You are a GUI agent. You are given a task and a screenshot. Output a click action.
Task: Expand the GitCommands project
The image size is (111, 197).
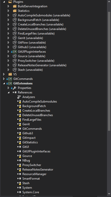[4, 79]
